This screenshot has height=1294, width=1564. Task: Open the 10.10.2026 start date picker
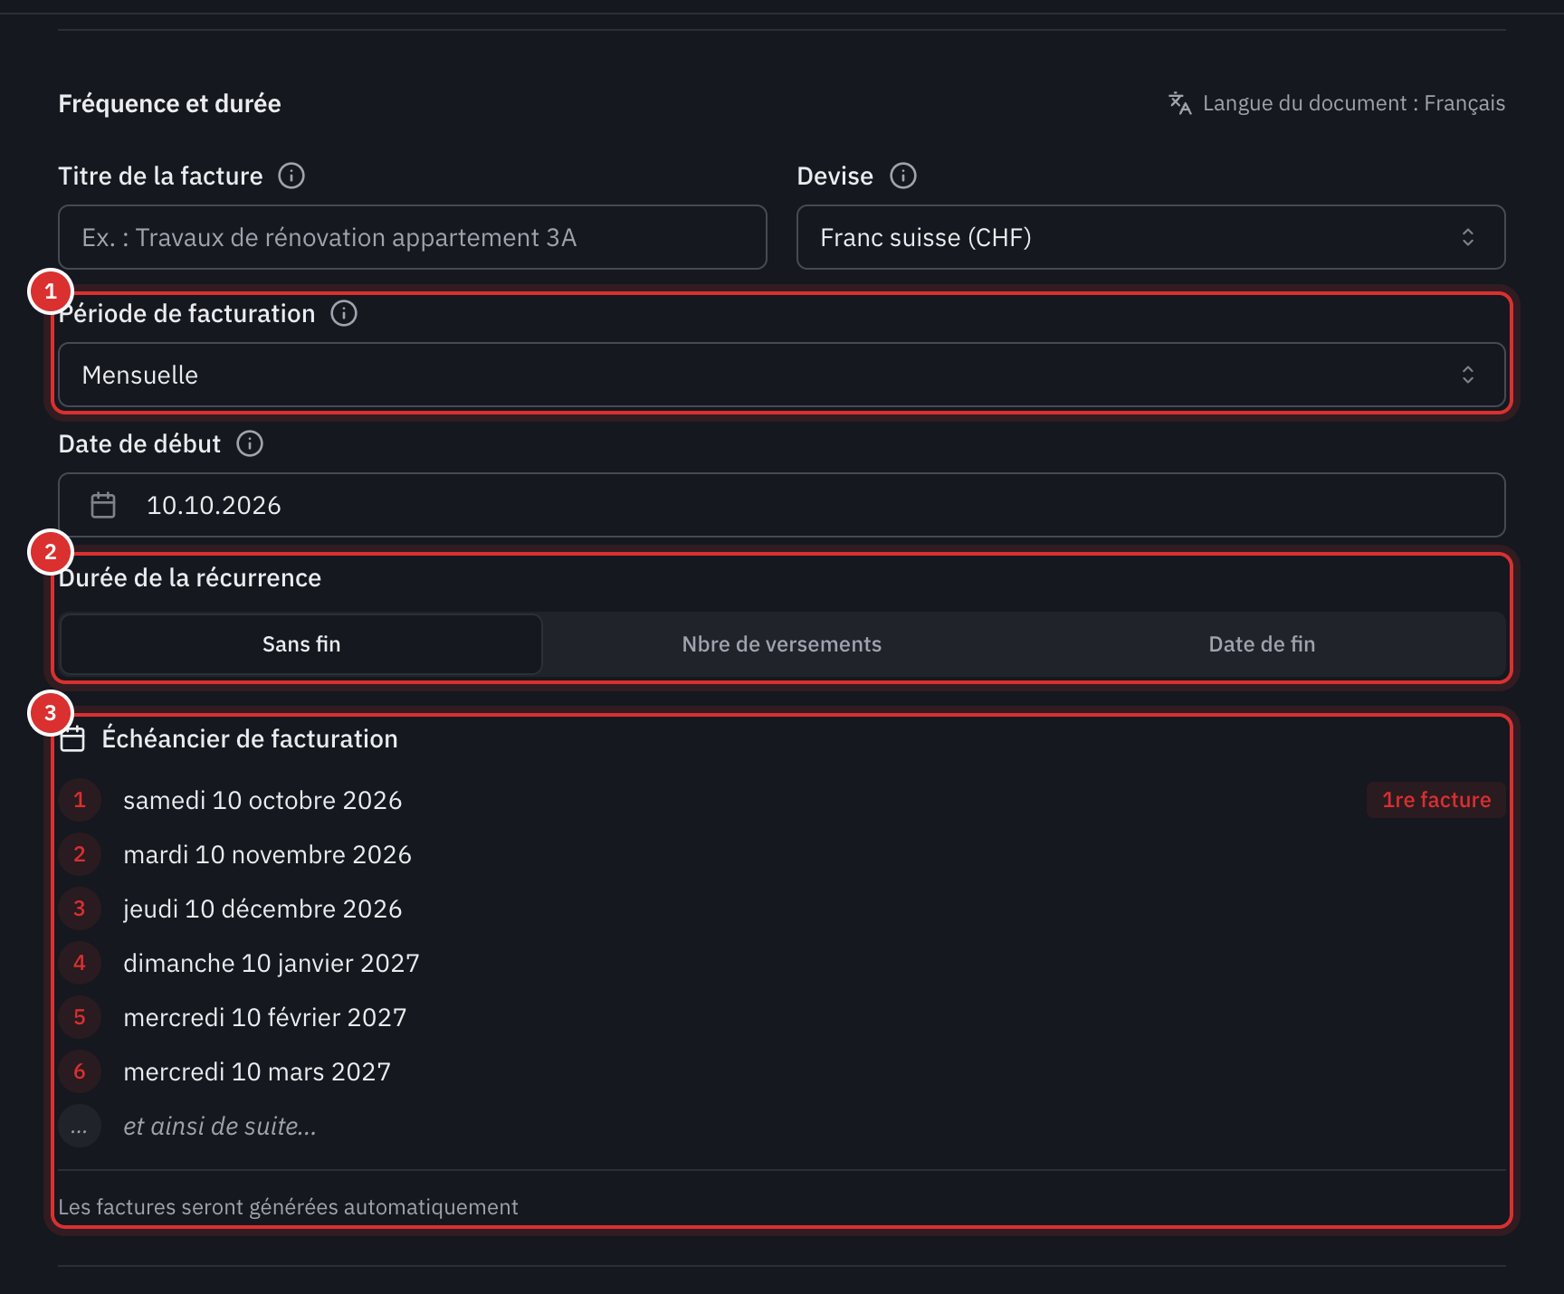(781, 505)
